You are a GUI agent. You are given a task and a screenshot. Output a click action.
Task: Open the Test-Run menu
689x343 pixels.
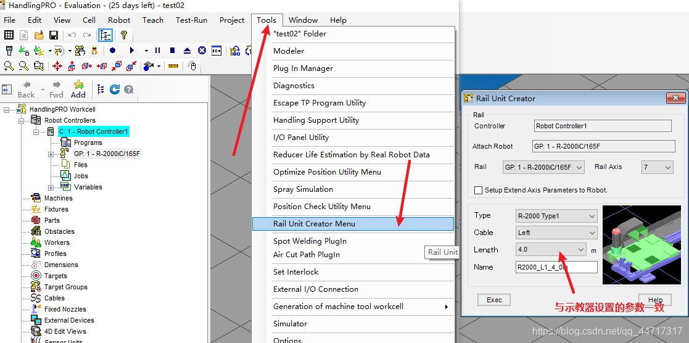coord(192,20)
